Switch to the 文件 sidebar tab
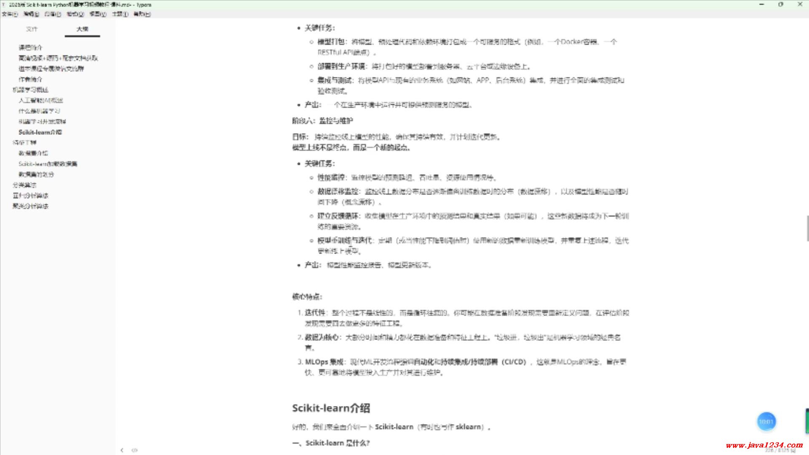 point(32,29)
